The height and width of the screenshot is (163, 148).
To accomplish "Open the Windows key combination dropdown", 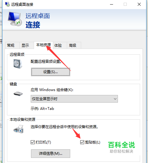I will click(x=74, y=99).
